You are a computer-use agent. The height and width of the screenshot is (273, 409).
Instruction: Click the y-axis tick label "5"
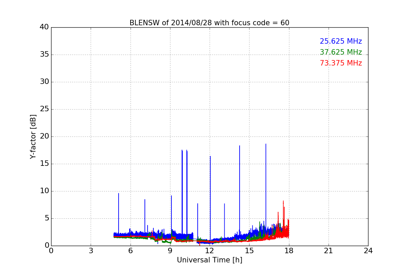(x=46, y=218)
